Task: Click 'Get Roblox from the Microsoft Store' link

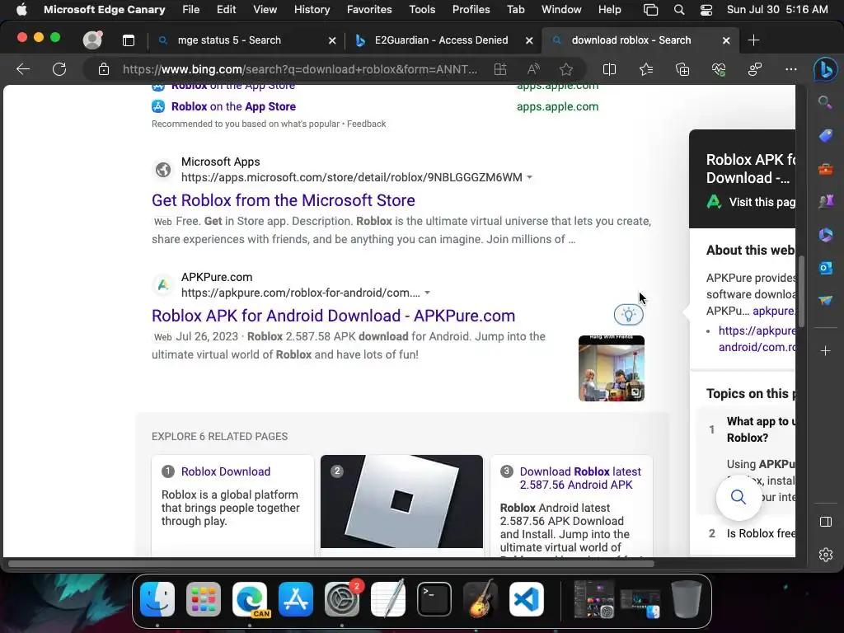Action: coord(284,200)
